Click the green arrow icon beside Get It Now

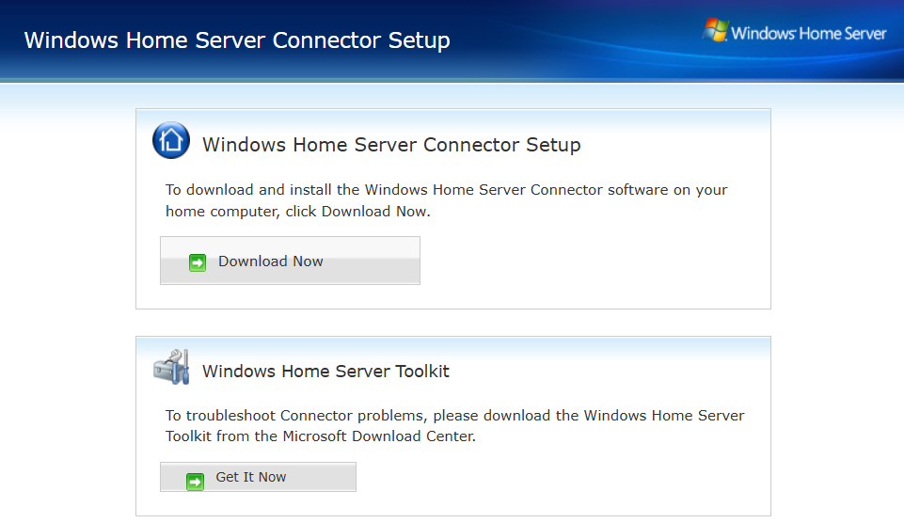[196, 482]
